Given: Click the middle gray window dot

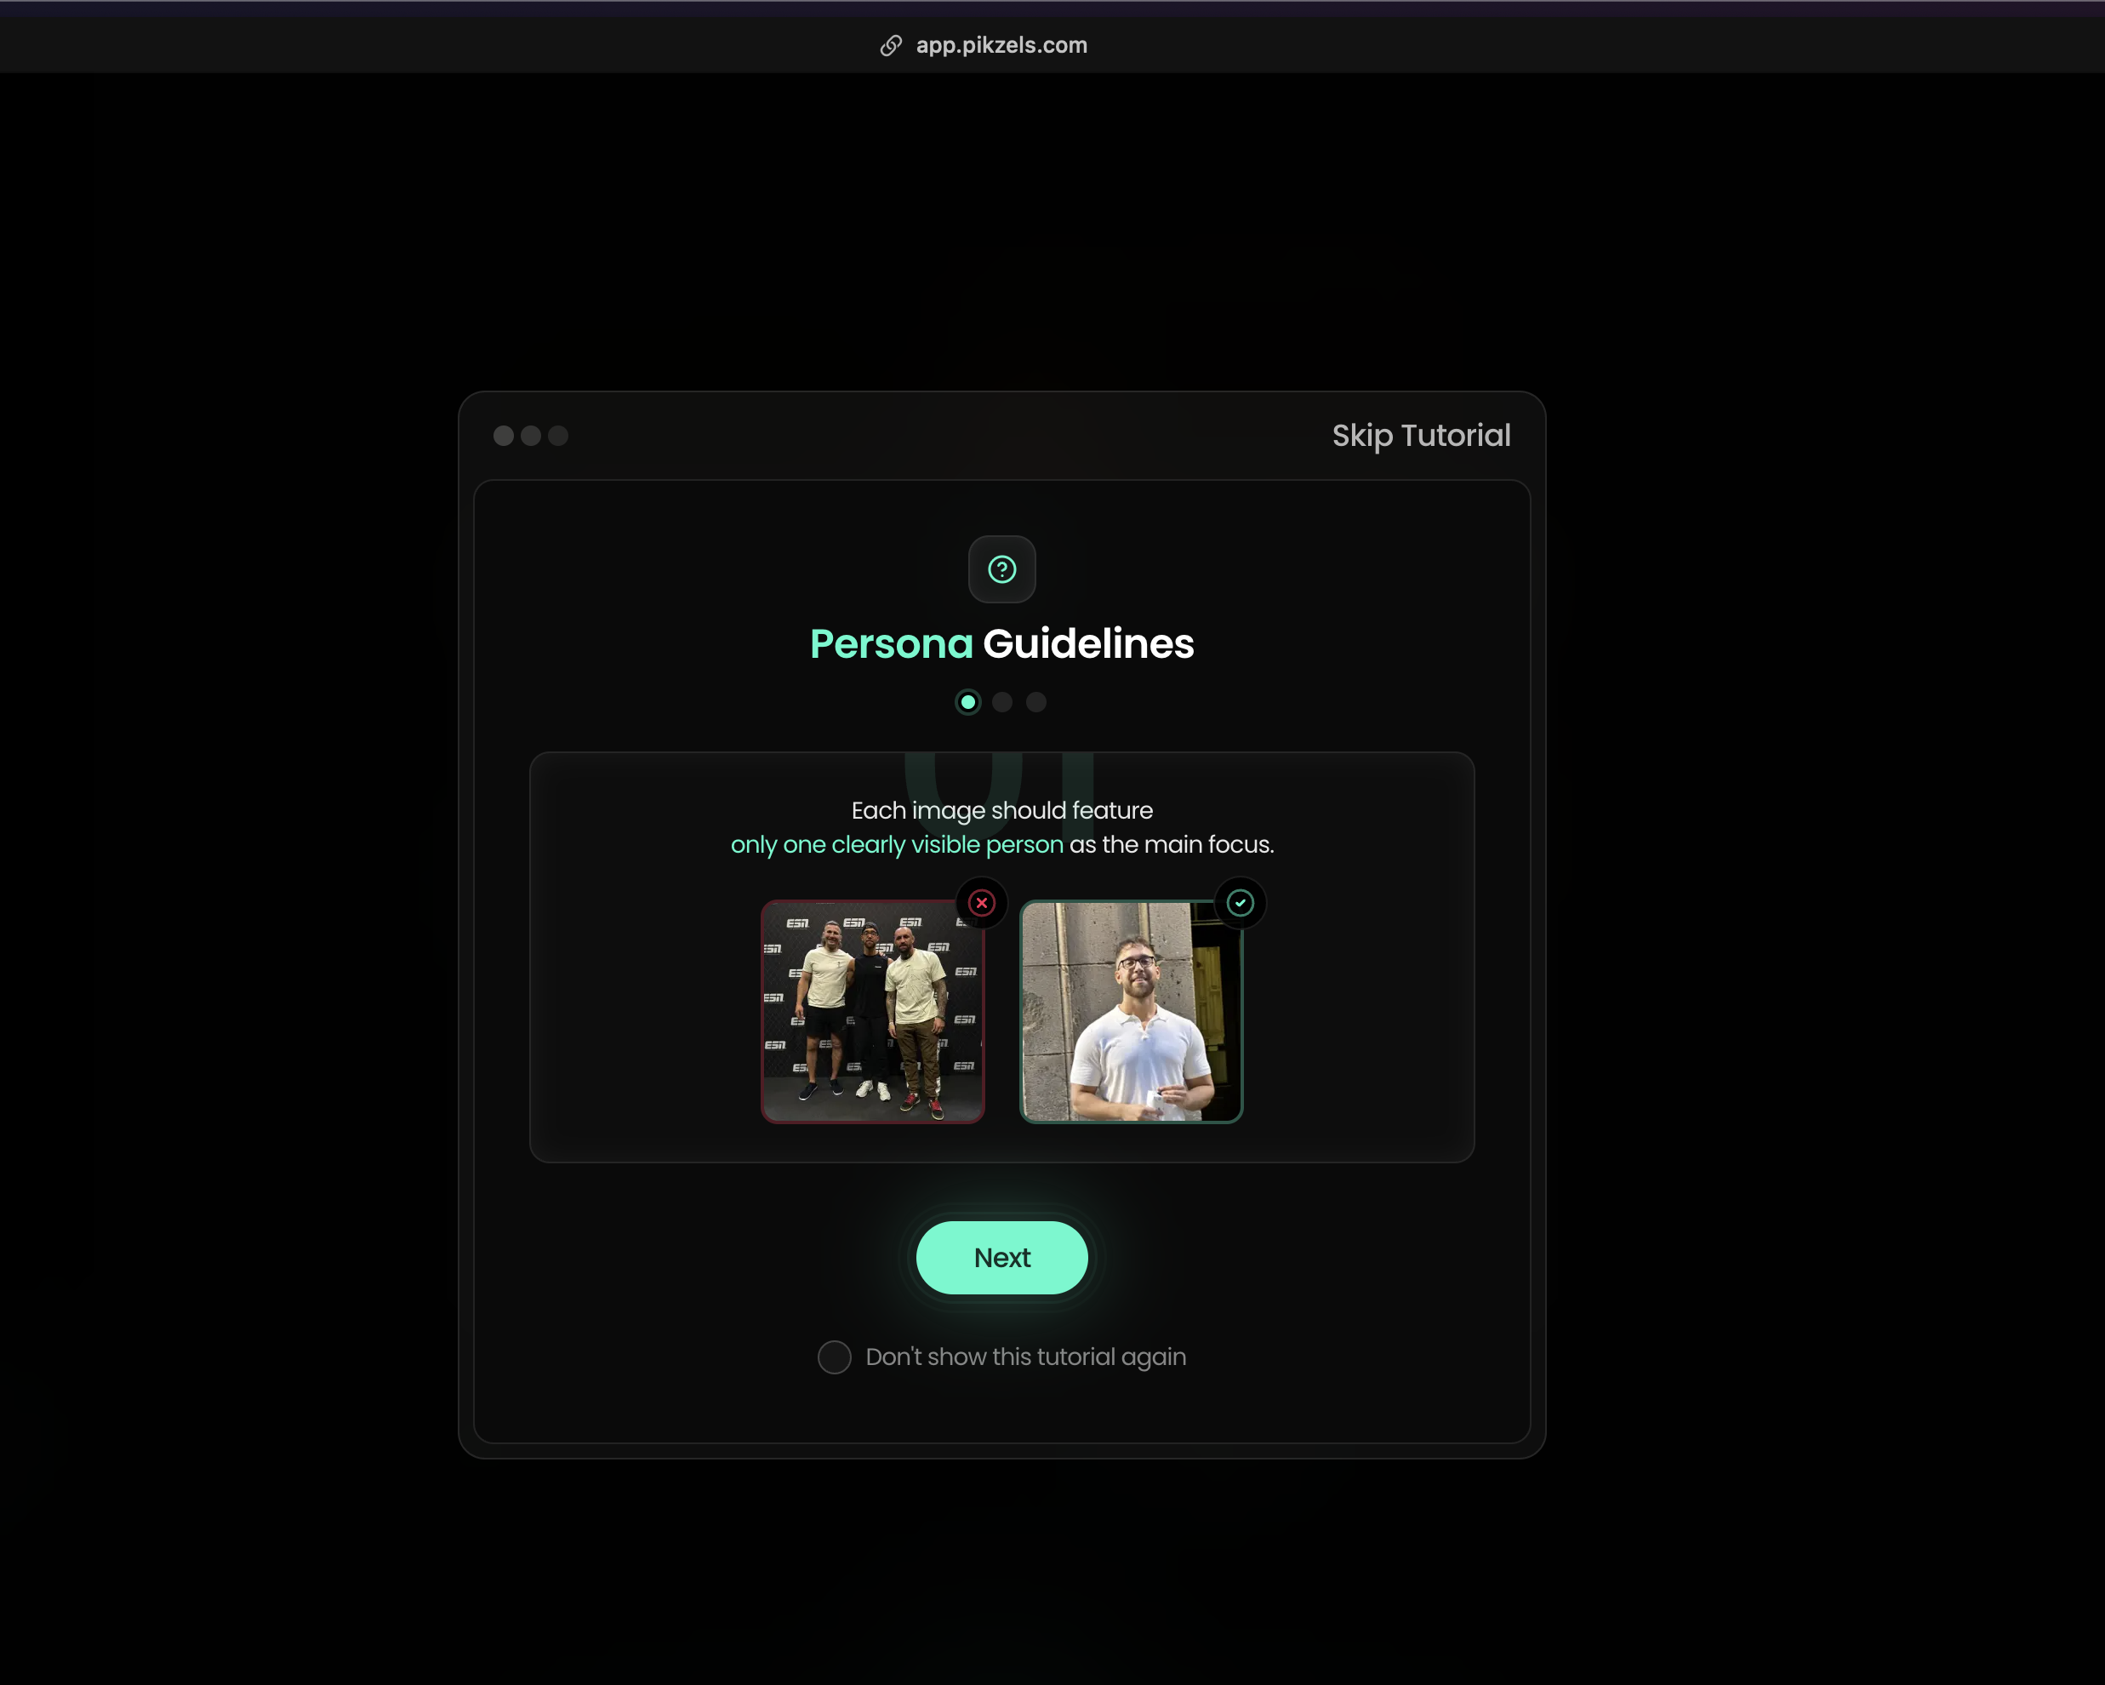Looking at the screenshot, I should tap(531, 436).
